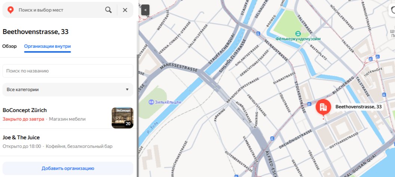Click the Поиск по названию field
Viewport: 395px width, 177px height.
point(68,71)
